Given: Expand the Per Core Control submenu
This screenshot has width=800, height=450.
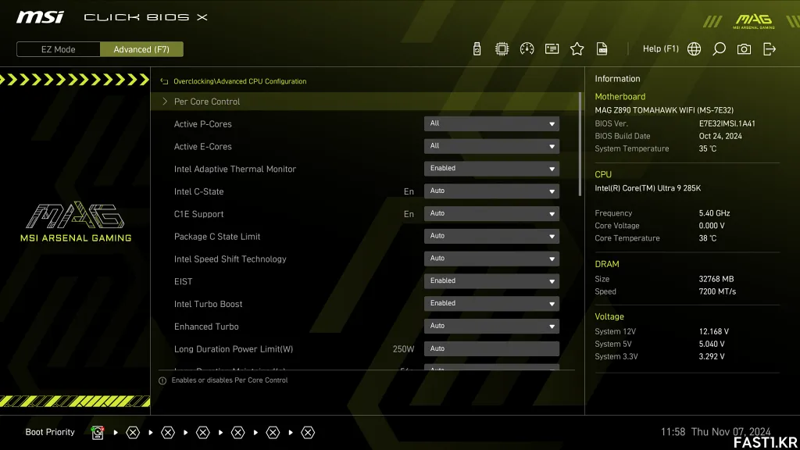Looking at the screenshot, I should (x=366, y=102).
